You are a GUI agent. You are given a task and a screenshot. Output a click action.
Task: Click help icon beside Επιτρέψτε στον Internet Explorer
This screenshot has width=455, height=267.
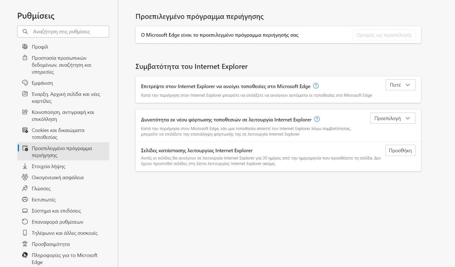[x=316, y=86]
